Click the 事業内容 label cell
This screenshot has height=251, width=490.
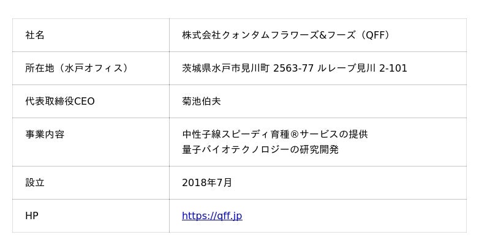[45, 134]
